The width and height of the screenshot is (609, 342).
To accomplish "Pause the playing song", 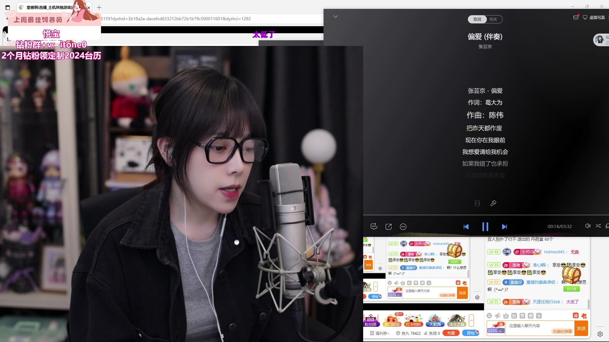I will (x=485, y=227).
